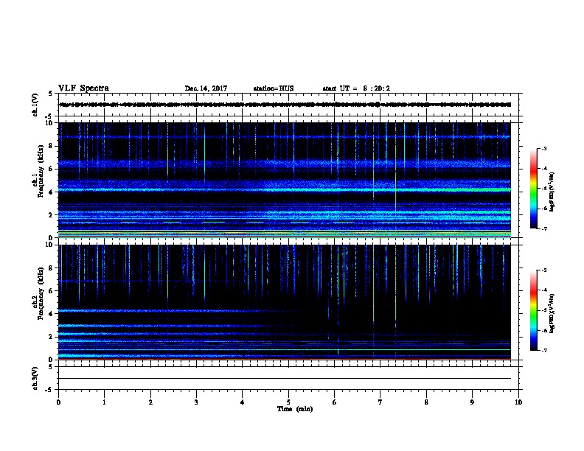The image size is (584, 451).
Task: Click the ch.1 color bar PSD label
Action: click(552, 192)
